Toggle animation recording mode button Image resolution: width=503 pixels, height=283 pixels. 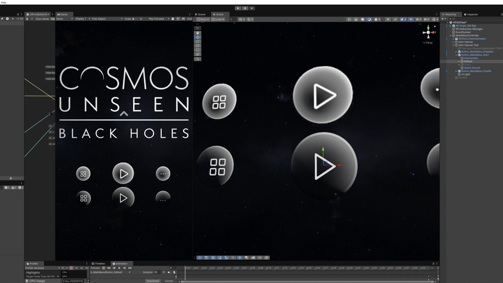coord(104,268)
